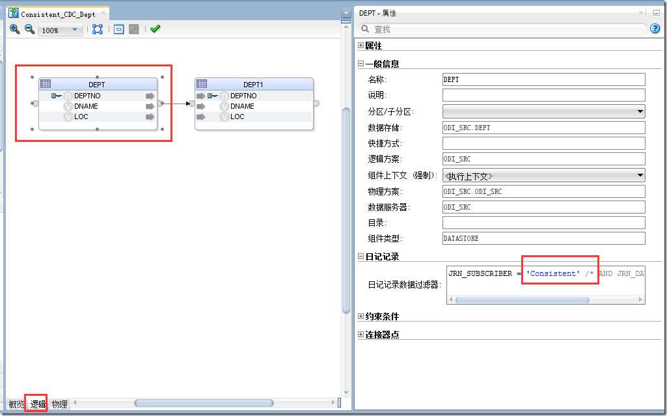Select DEPTNO column in DEPT
This screenshot has width=667, height=416.
(87, 96)
